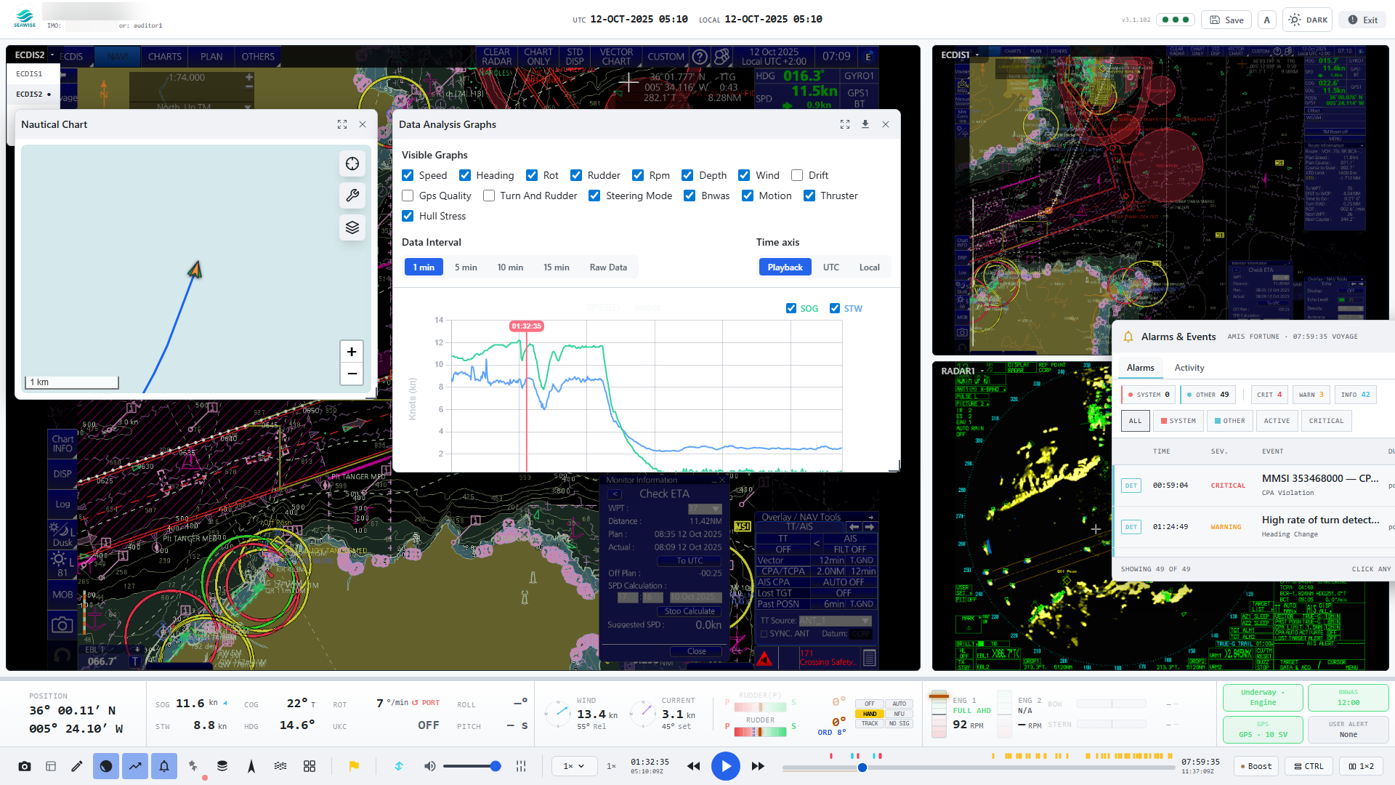Viewport: 1395px width, 785px height.
Task: Set data interval to Raw Data
Action: tap(608, 267)
